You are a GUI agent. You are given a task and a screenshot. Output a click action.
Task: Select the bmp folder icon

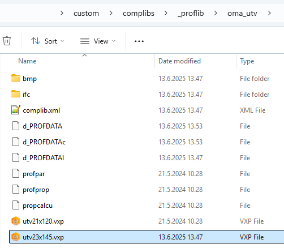point(16,78)
